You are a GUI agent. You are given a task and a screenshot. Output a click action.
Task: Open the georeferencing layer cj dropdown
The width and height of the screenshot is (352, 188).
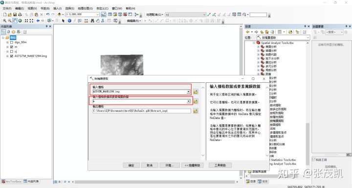pyautogui.click(x=204, y=15)
